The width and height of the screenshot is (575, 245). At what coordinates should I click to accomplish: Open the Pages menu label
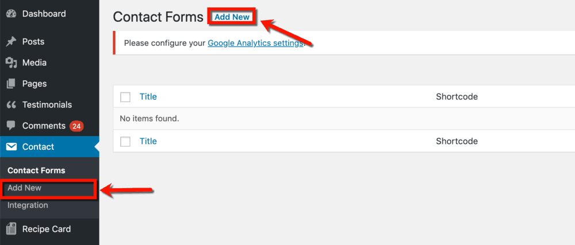click(x=34, y=84)
